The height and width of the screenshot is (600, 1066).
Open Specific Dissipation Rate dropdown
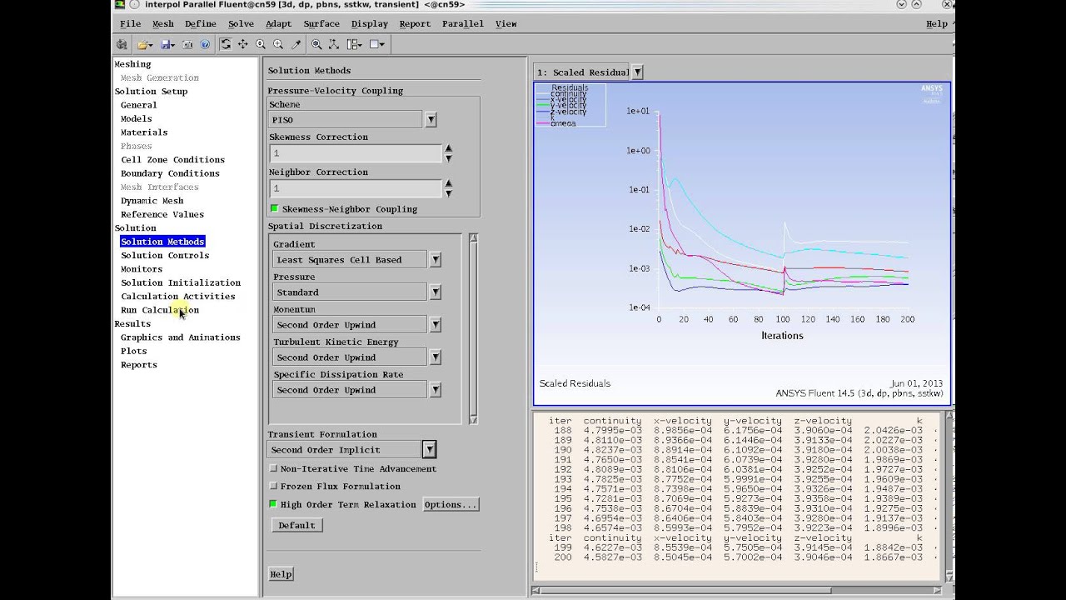click(435, 390)
